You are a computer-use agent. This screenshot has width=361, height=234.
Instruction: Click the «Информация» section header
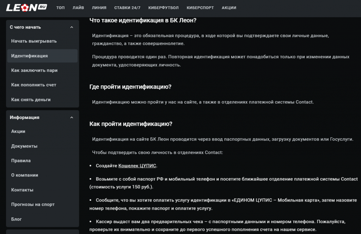(42, 118)
